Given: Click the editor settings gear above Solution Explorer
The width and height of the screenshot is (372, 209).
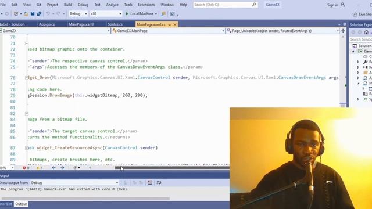Looking at the screenshot, I should click(345, 24).
